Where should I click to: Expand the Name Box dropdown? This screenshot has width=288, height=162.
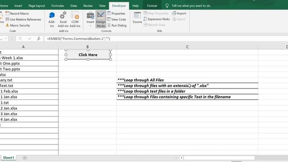6,39
